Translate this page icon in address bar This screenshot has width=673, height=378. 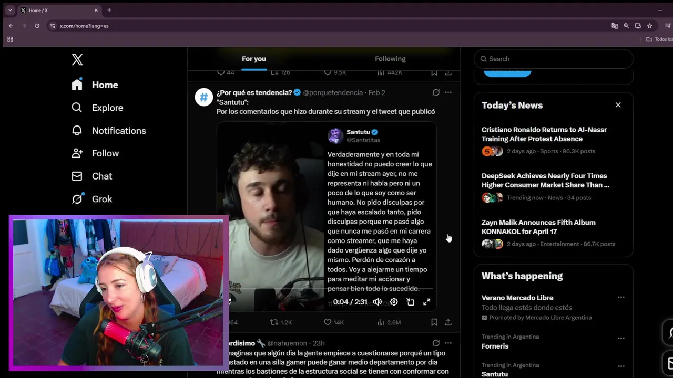tap(615, 26)
